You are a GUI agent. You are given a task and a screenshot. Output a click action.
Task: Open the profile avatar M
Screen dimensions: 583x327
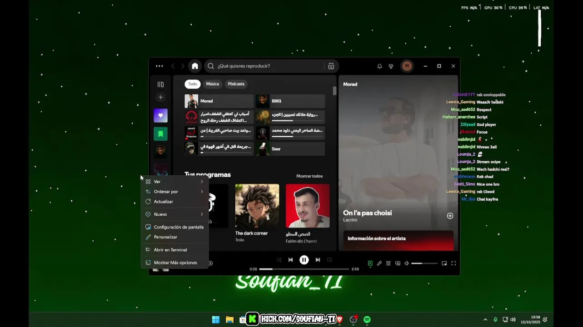pos(407,66)
